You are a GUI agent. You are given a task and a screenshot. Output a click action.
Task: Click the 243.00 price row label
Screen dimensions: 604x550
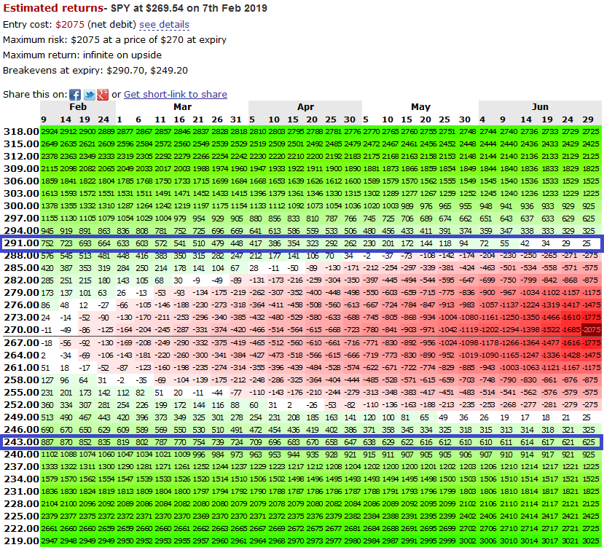click(x=21, y=442)
